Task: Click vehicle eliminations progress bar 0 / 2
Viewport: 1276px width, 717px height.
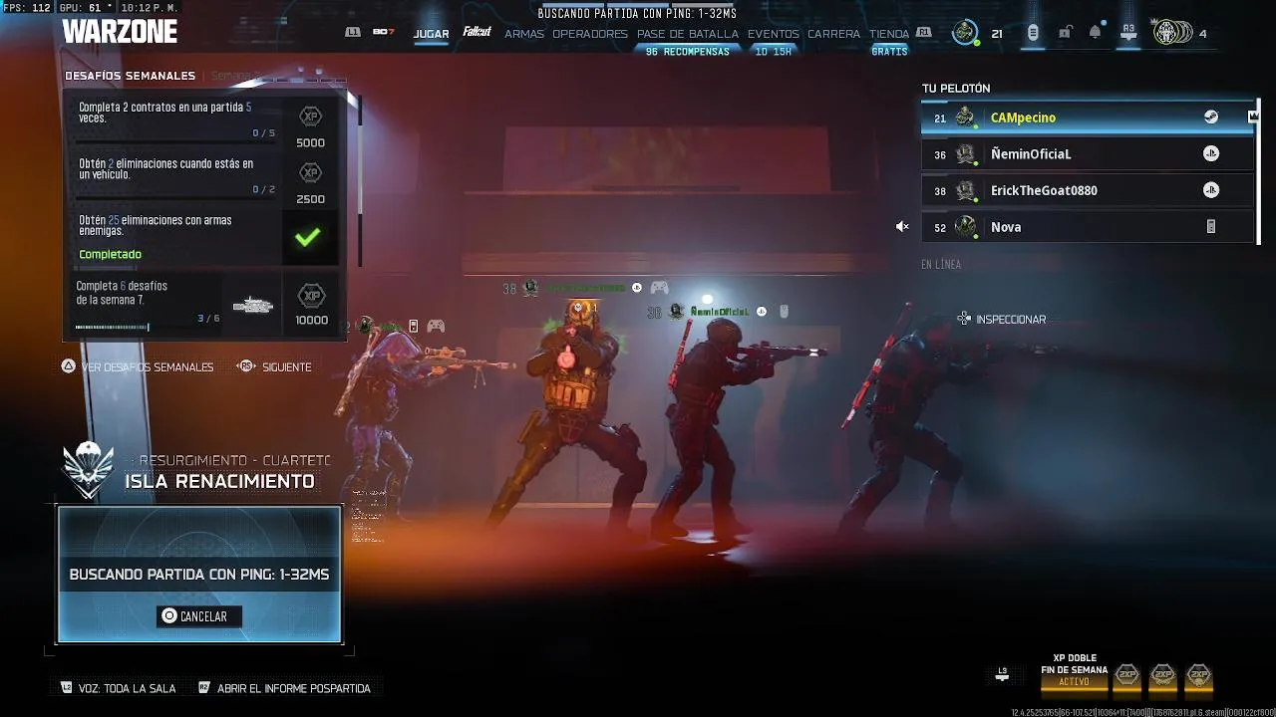Action: point(177,197)
